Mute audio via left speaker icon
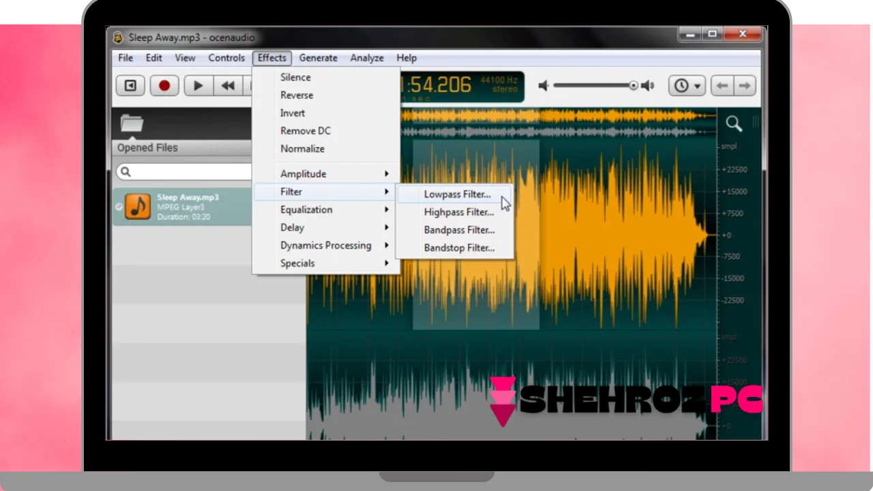Screen dimensions: 873x491 coord(544,86)
